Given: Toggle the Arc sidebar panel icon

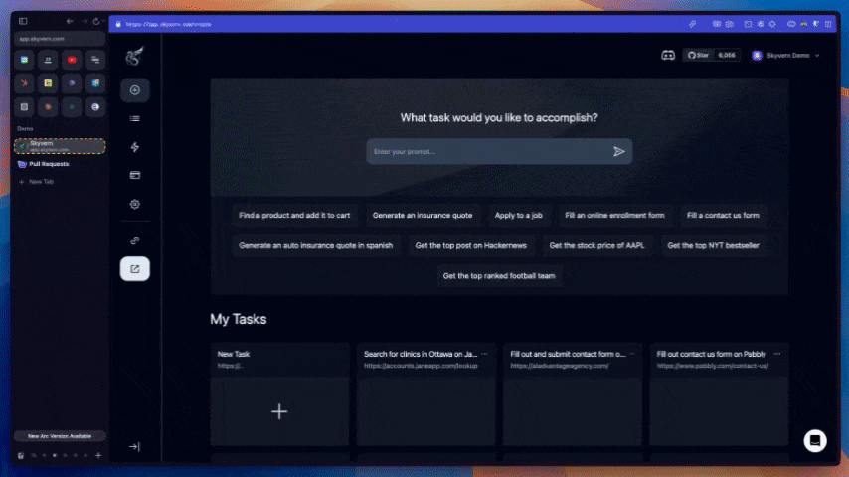Looking at the screenshot, I should (23, 21).
